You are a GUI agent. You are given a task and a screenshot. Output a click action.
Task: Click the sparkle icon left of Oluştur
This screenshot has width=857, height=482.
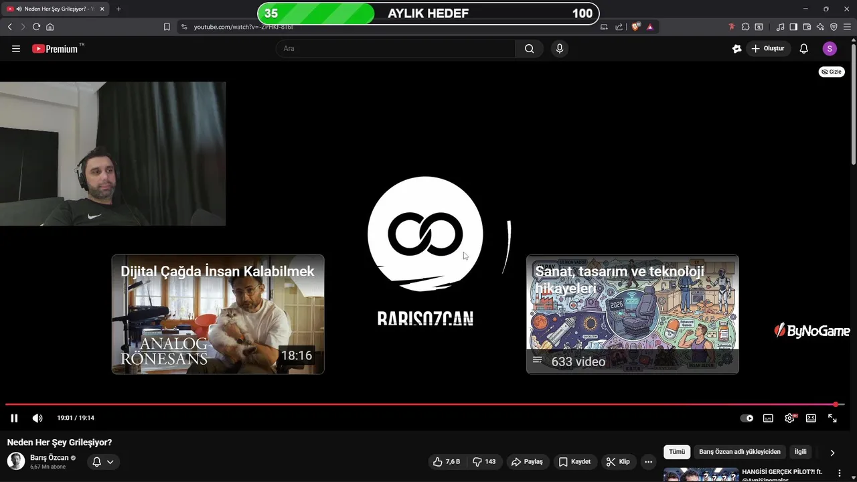[737, 48]
